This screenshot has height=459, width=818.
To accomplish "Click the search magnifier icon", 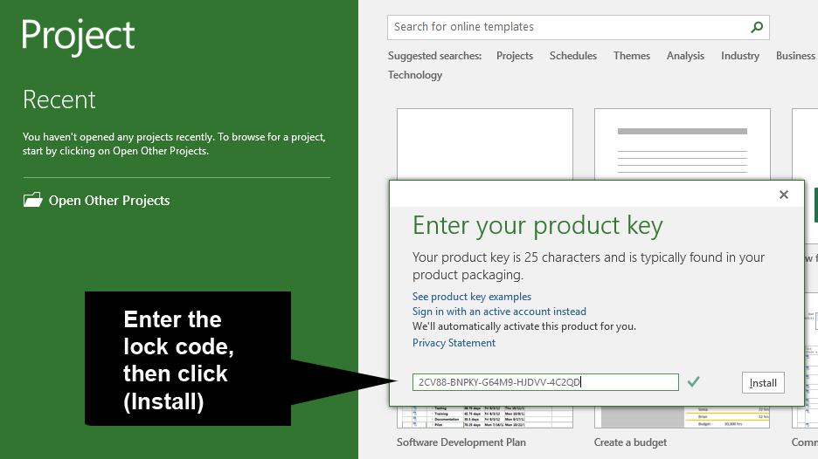I will click(x=757, y=27).
